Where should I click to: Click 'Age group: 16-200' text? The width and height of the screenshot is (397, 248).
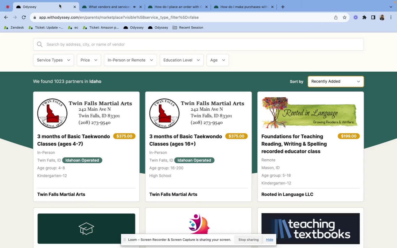point(166,168)
